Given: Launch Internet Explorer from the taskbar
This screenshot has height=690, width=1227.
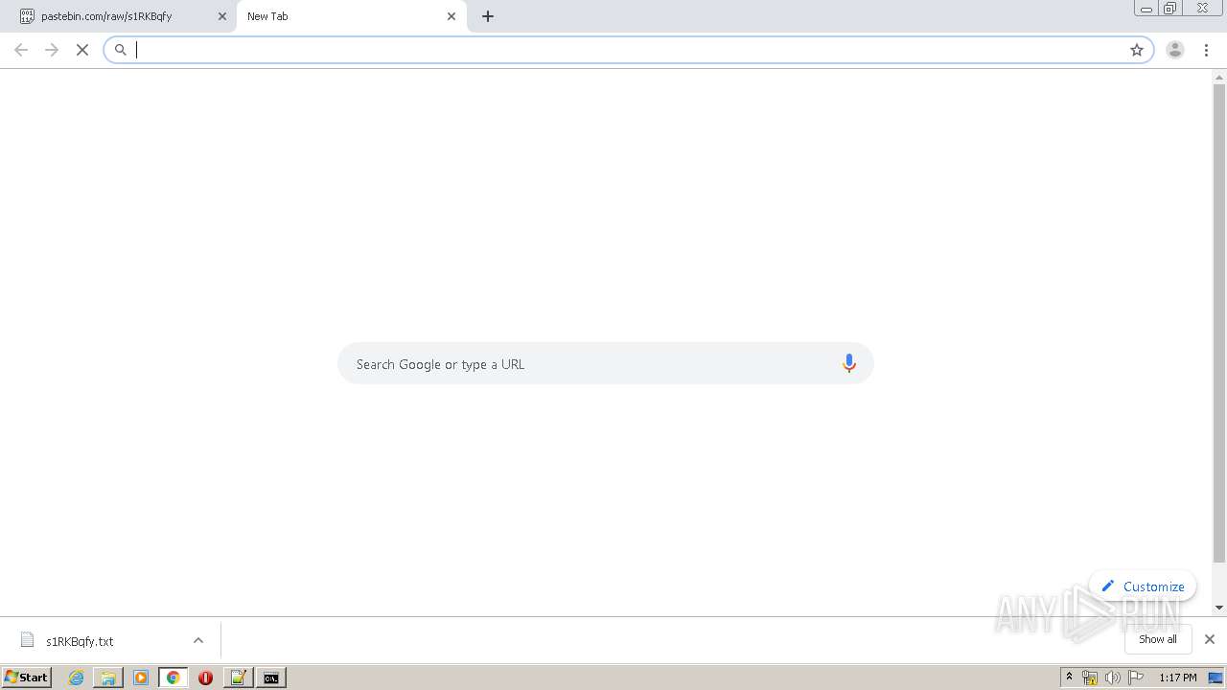Looking at the screenshot, I should pos(77,678).
